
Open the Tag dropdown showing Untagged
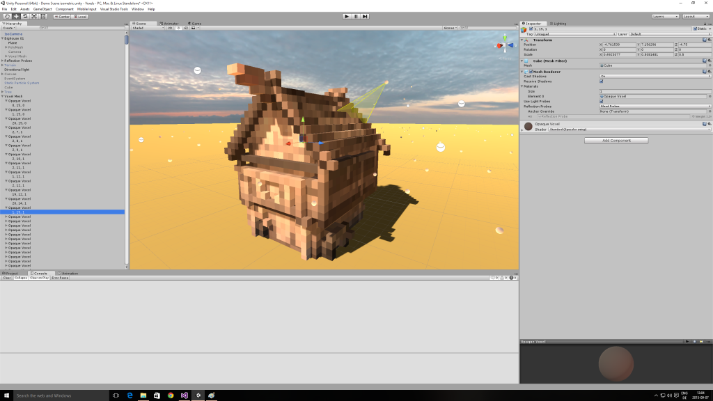[575, 34]
